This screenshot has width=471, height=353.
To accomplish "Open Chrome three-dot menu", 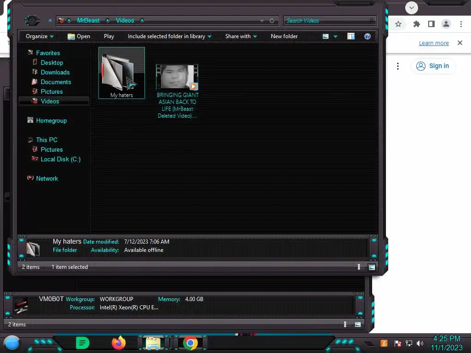I will point(461,24).
